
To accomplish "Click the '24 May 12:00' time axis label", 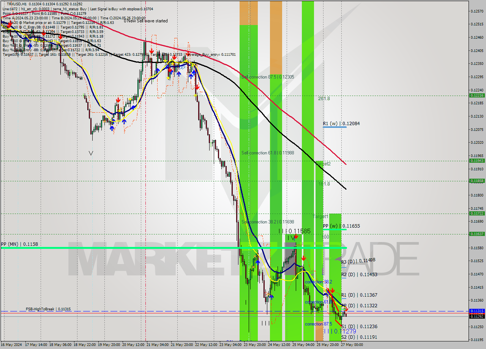I will [279, 345].
